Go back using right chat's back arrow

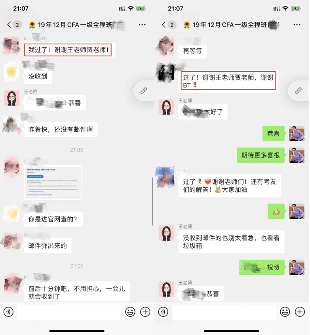click(164, 25)
